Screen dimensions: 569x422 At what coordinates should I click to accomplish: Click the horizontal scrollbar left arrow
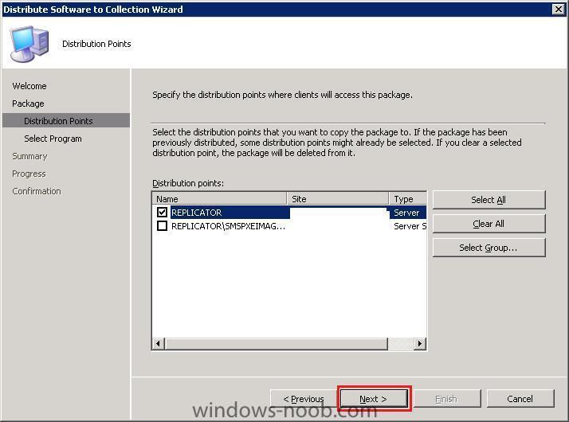(159, 343)
